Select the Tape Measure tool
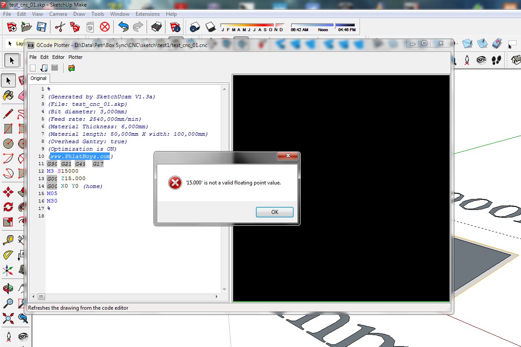This screenshot has width=521, height=347. point(8,240)
